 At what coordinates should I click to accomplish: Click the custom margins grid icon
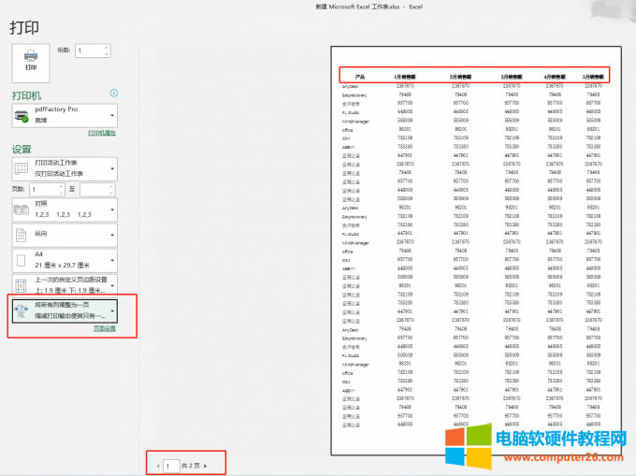(22, 284)
